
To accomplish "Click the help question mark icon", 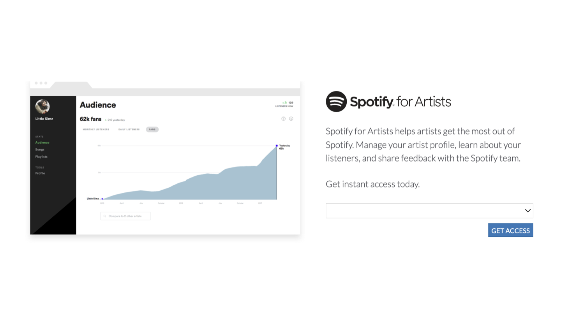I will pos(283,119).
